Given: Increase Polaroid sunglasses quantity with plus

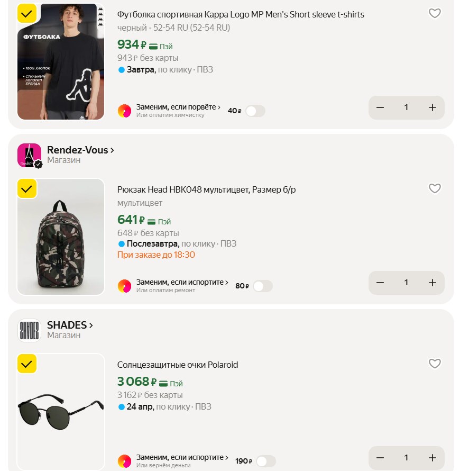Looking at the screenshot, I should [x=433, y=458].
